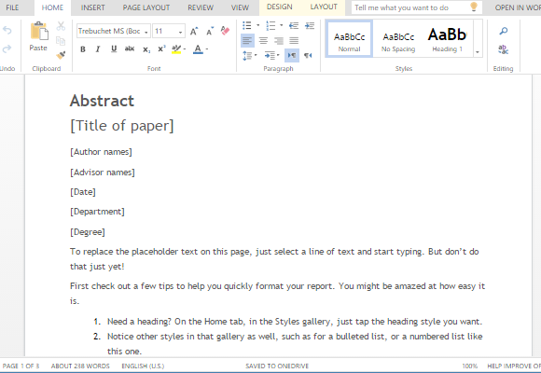Click the Replace icon in Editing
Image resolution: width=541 pixels, height=373 pixels.
click(x=503, y=49)
